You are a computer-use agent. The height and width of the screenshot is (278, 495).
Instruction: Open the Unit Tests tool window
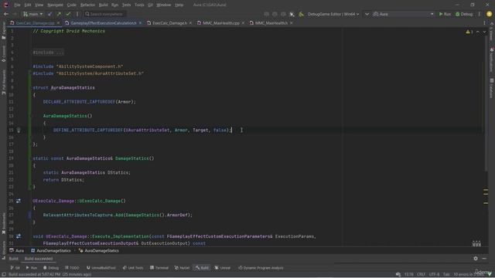[x=133, y=268]
